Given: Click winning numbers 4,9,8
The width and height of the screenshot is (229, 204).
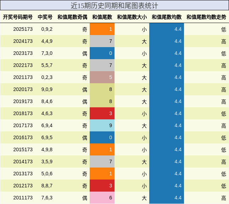Looking at the screenshot, I should tap(47, 149).
